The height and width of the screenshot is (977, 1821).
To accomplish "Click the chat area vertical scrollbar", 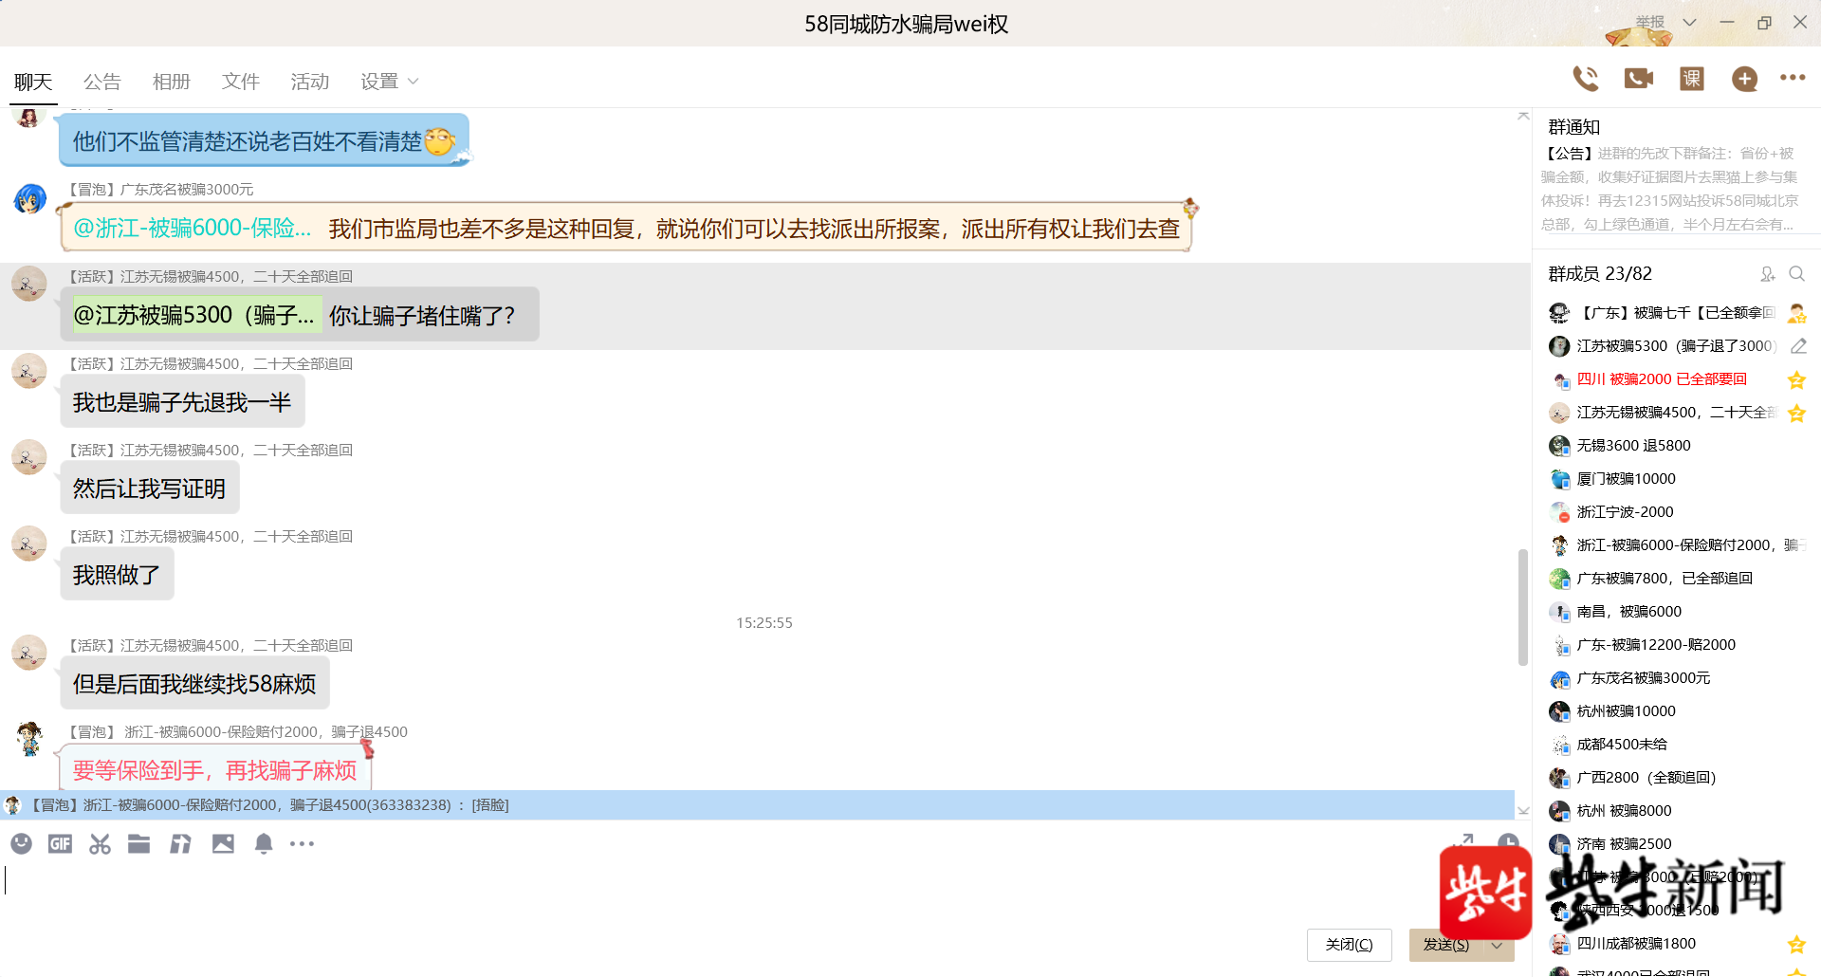I will [x=1523, y=607].
